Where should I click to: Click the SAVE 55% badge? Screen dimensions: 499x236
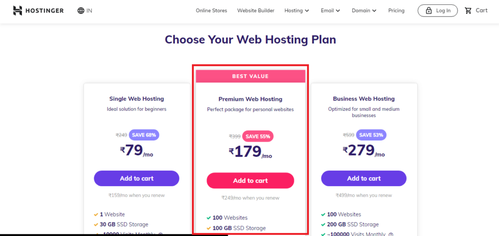point(258,137)
